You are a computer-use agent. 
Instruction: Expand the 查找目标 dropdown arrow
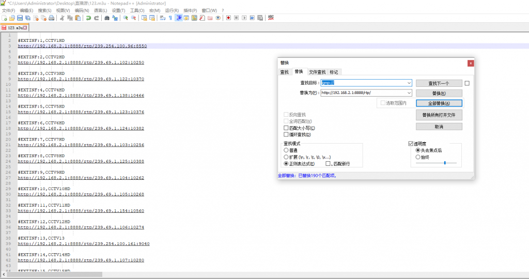tap(409, 83)
